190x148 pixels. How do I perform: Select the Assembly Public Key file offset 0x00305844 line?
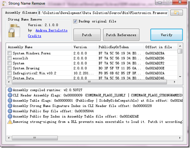(x=53, y=111)
